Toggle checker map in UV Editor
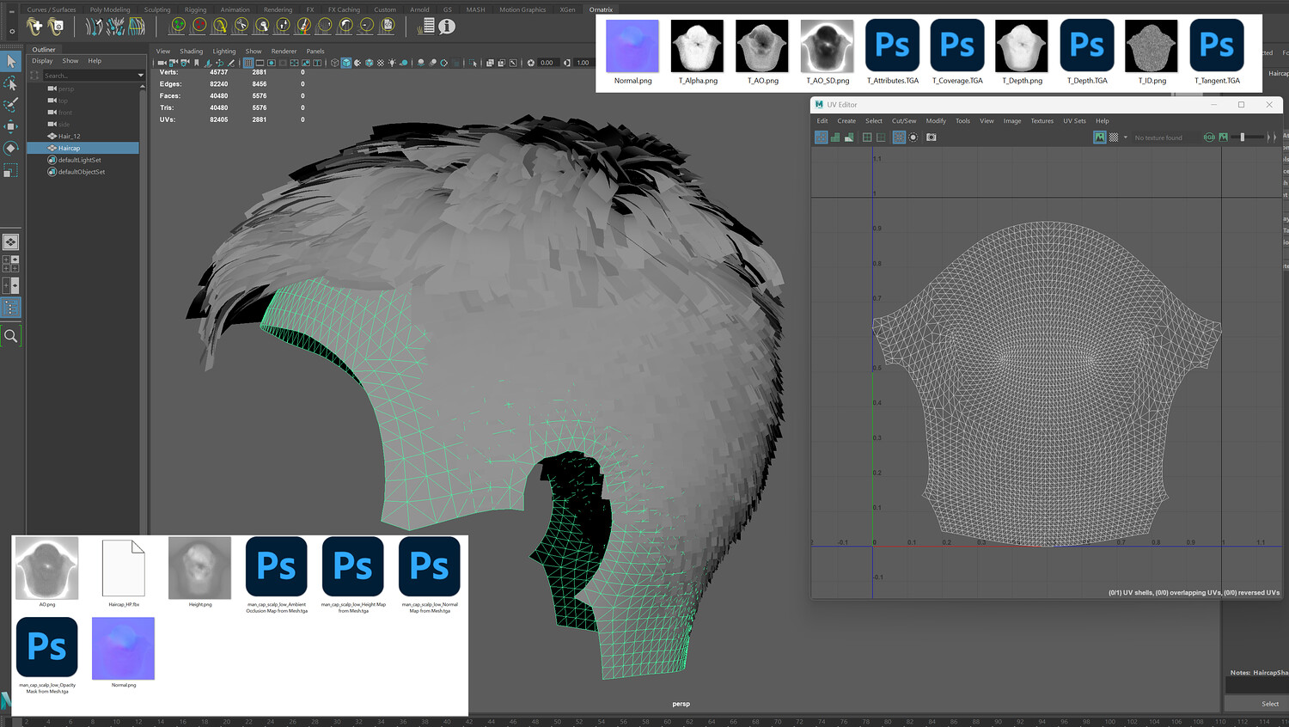 click(x=1114, y=137)
